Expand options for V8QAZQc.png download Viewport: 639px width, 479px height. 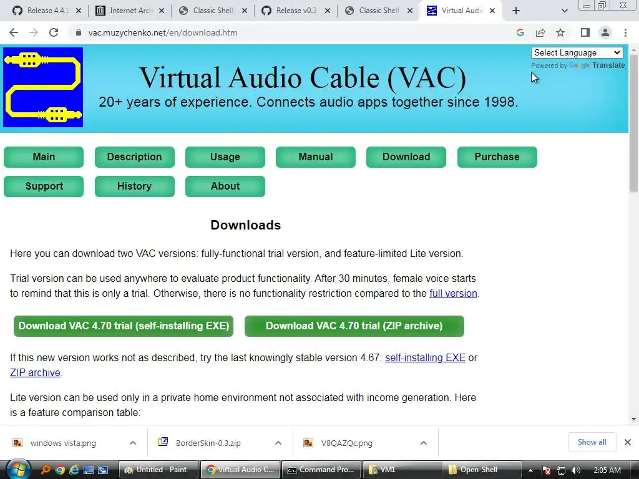(x=424, y=443)
